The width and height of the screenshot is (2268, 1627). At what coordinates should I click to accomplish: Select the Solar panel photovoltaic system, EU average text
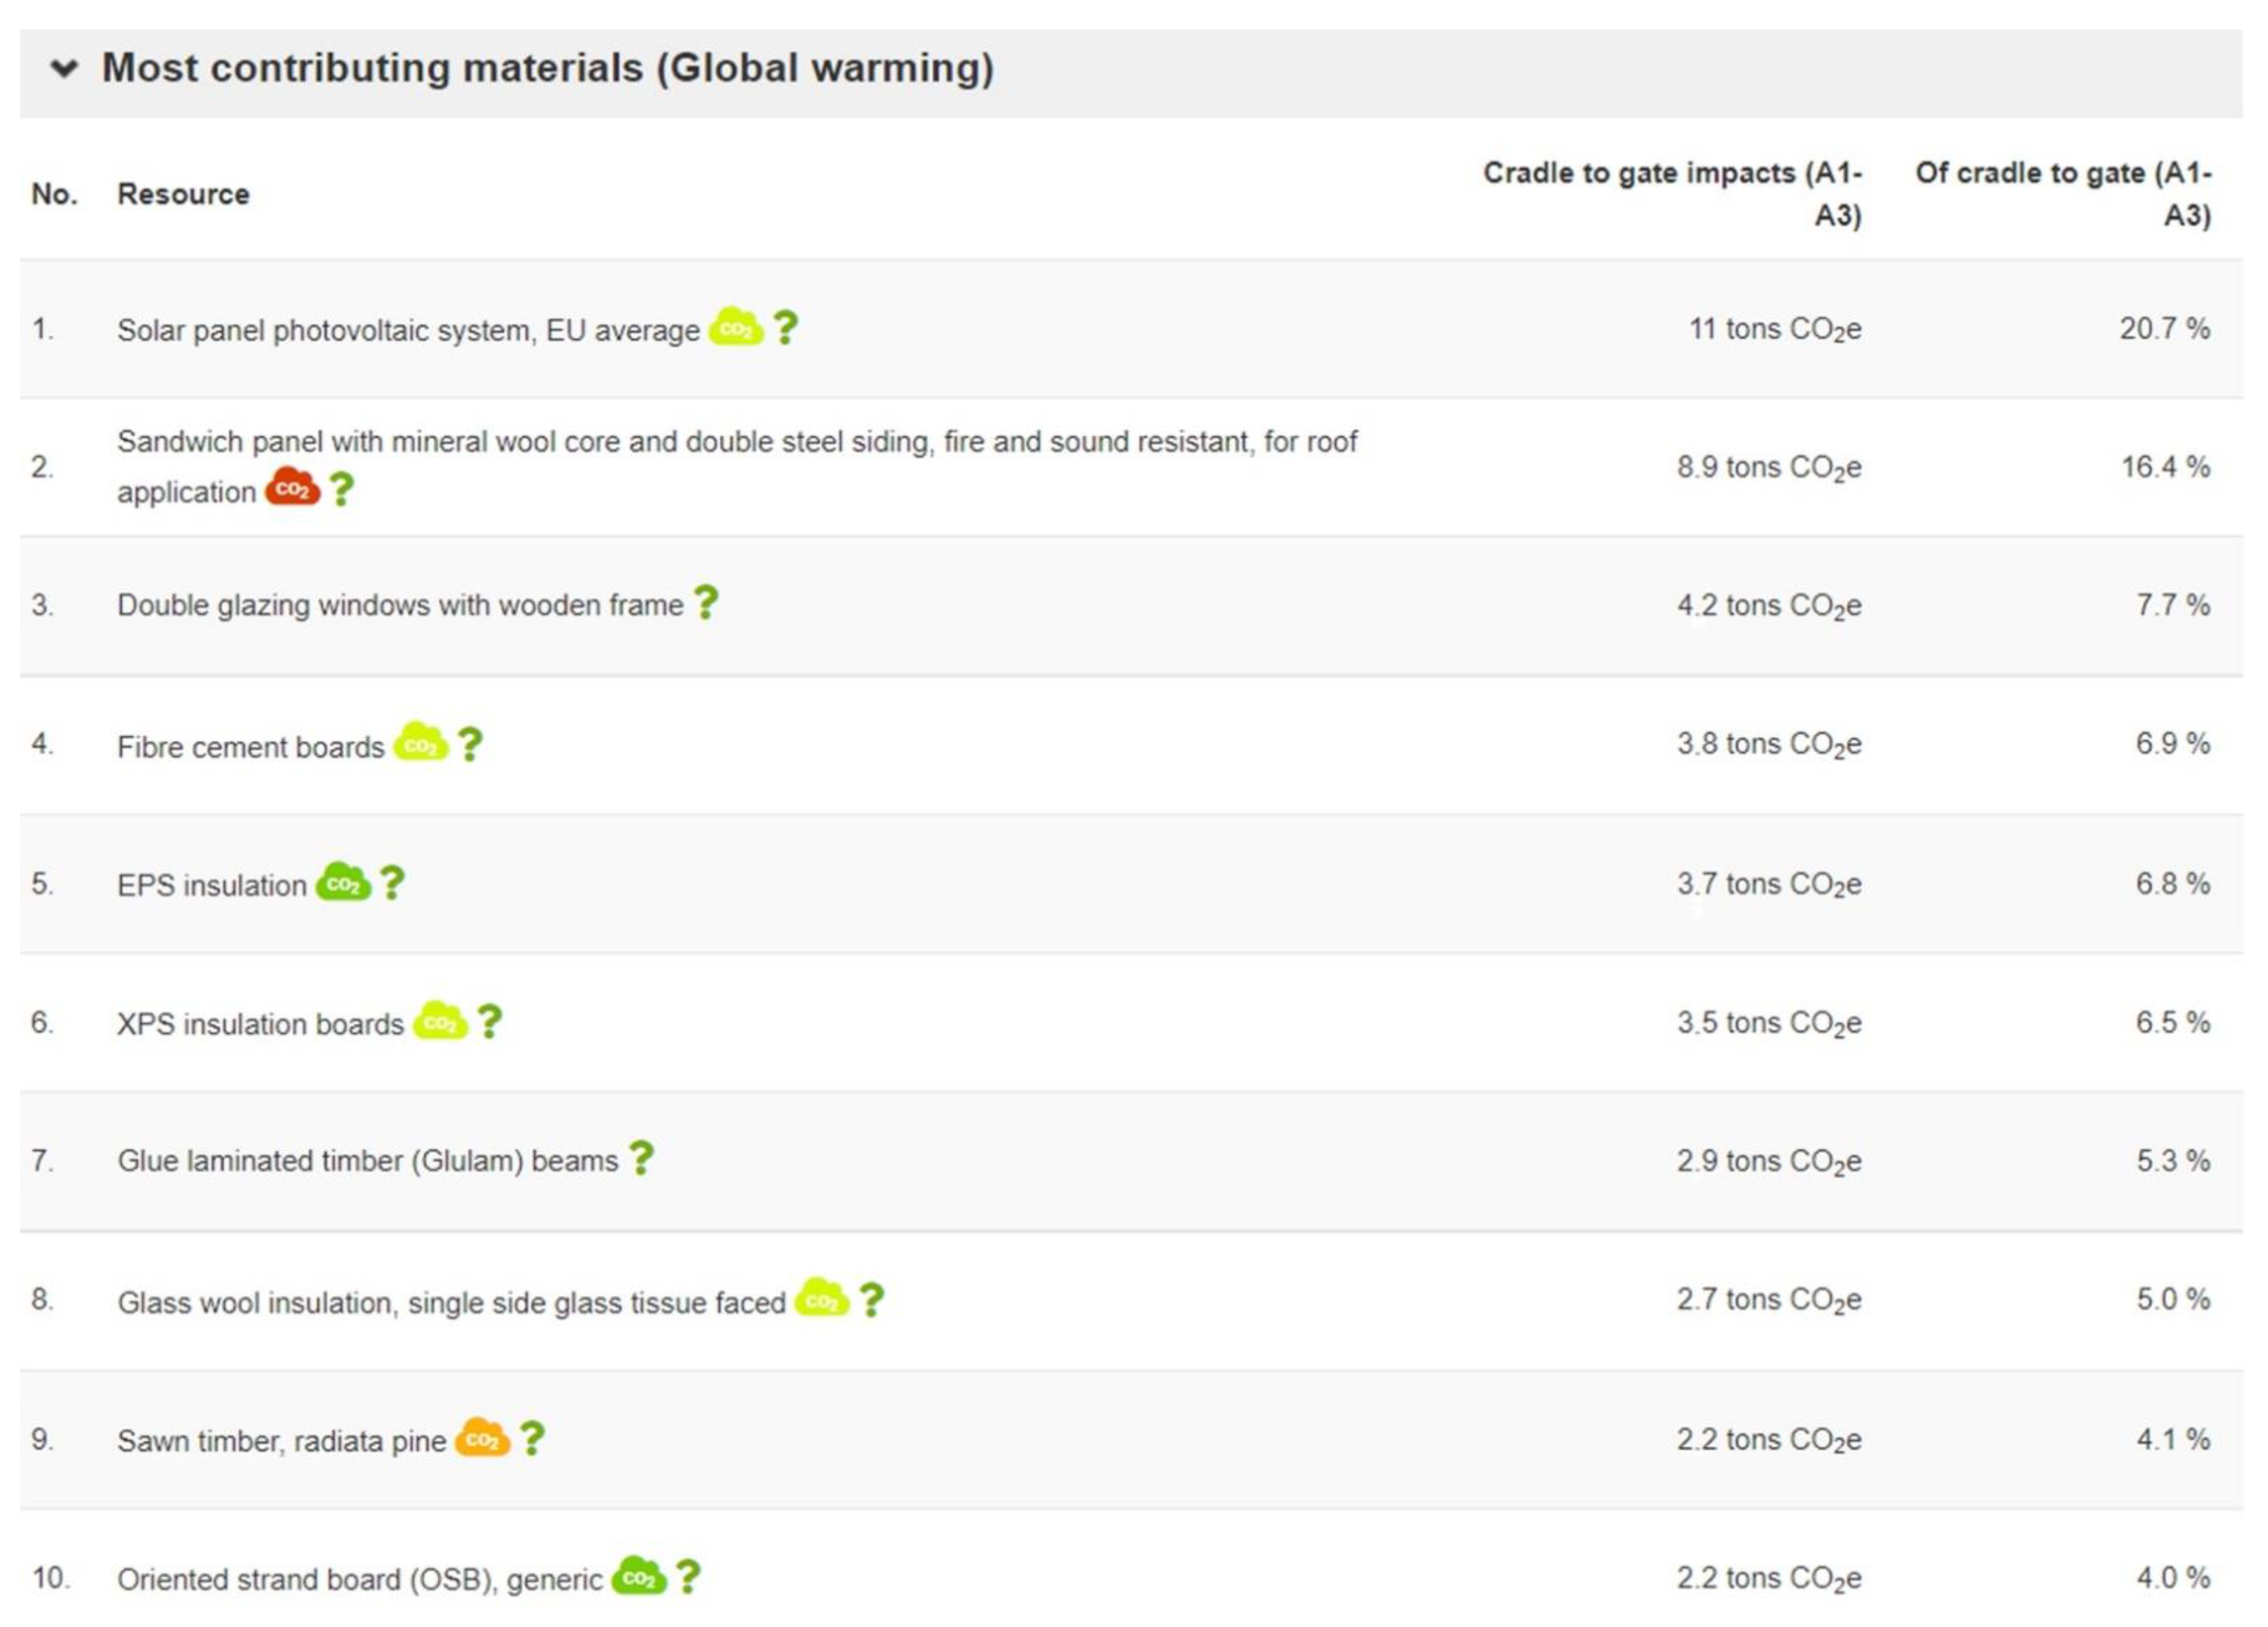(x=408, y=330)
